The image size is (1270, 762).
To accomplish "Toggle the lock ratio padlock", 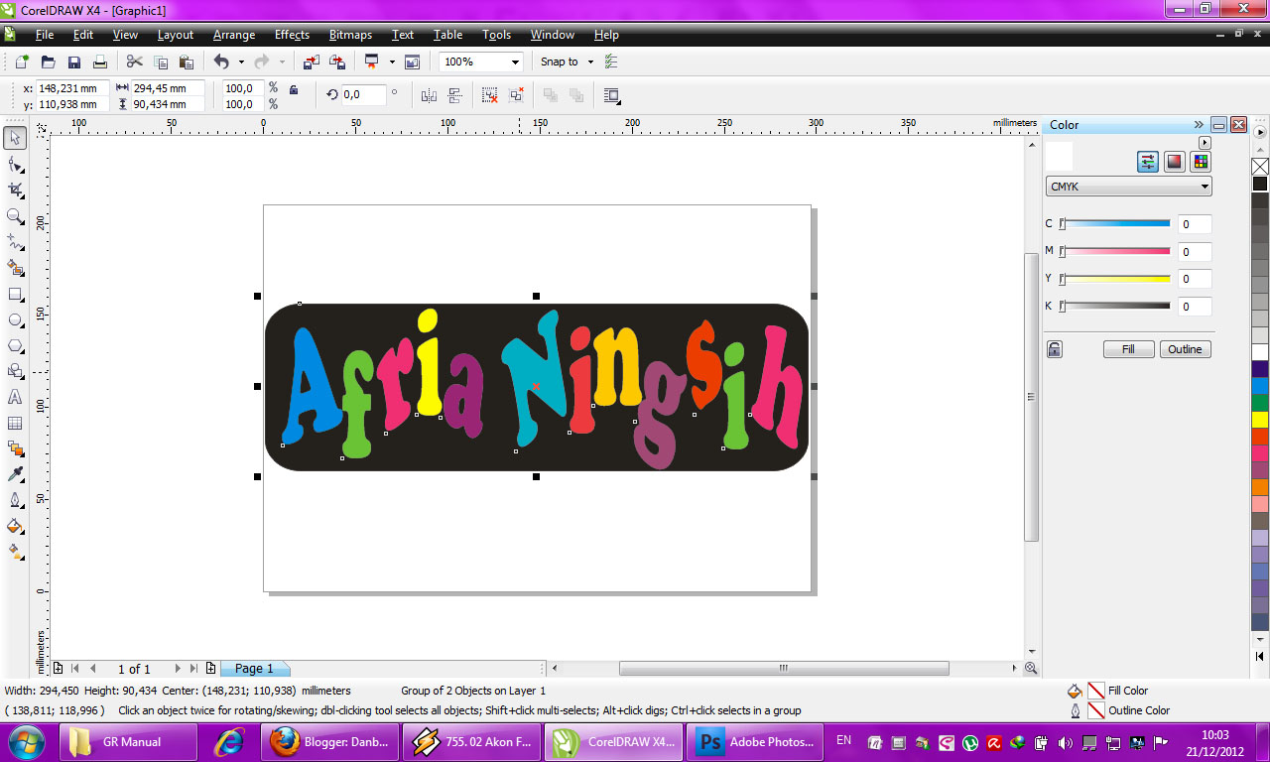I will pyautogui.click(x=293, y=89).
